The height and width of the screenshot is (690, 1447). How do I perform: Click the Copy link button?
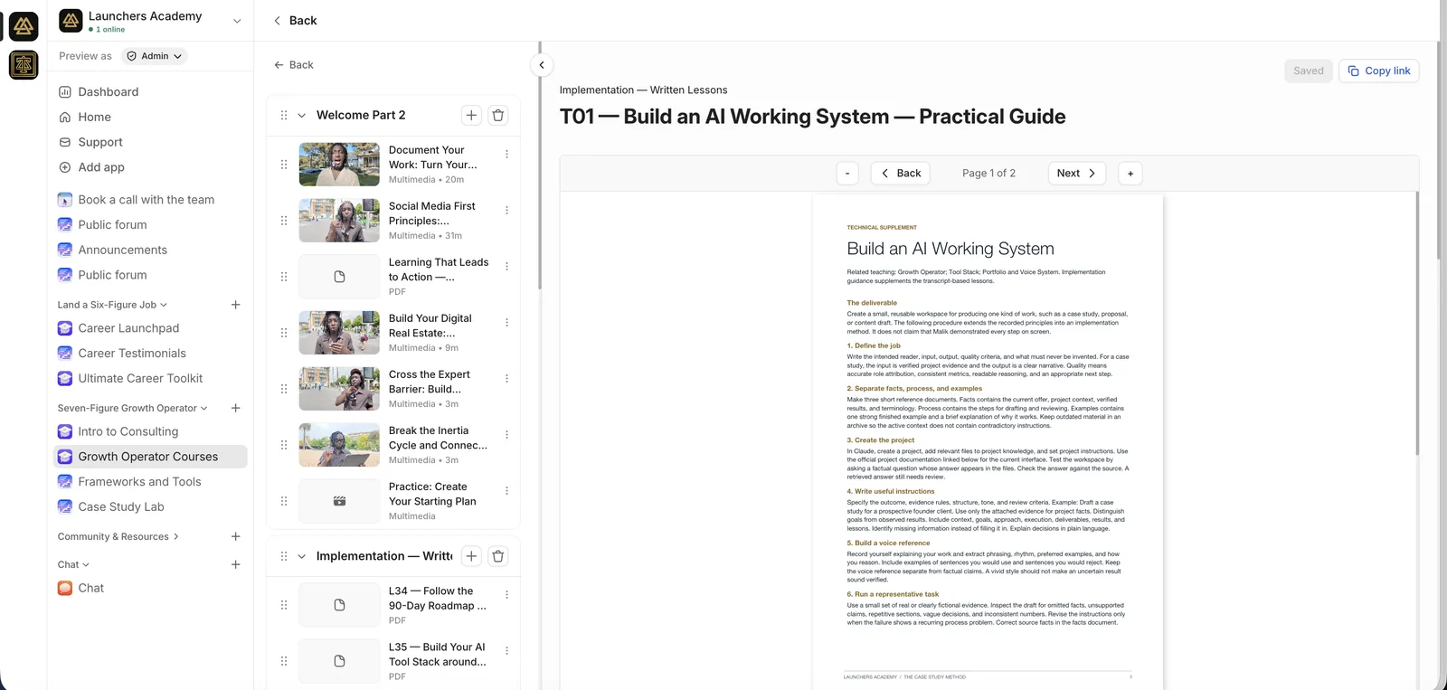tap(1379, 71)
